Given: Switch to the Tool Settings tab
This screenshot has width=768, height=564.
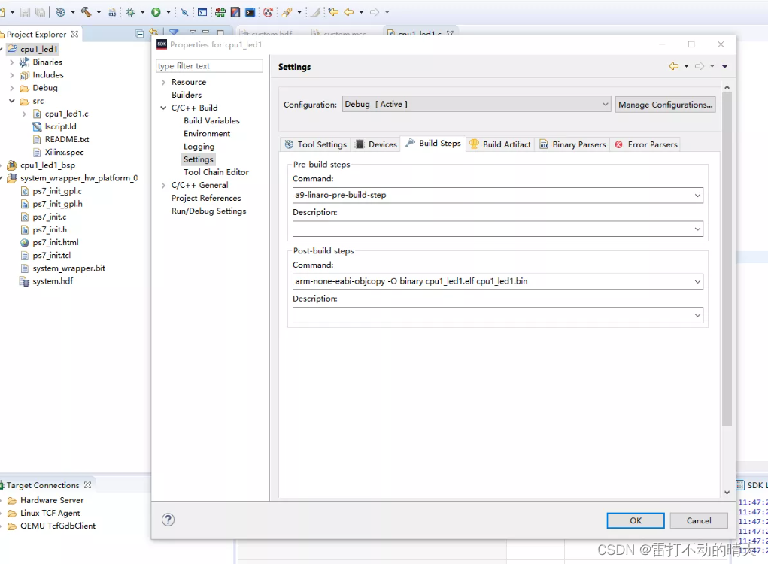Looking at the screenshot, I should pyautogui.click(x=315, y=144).
